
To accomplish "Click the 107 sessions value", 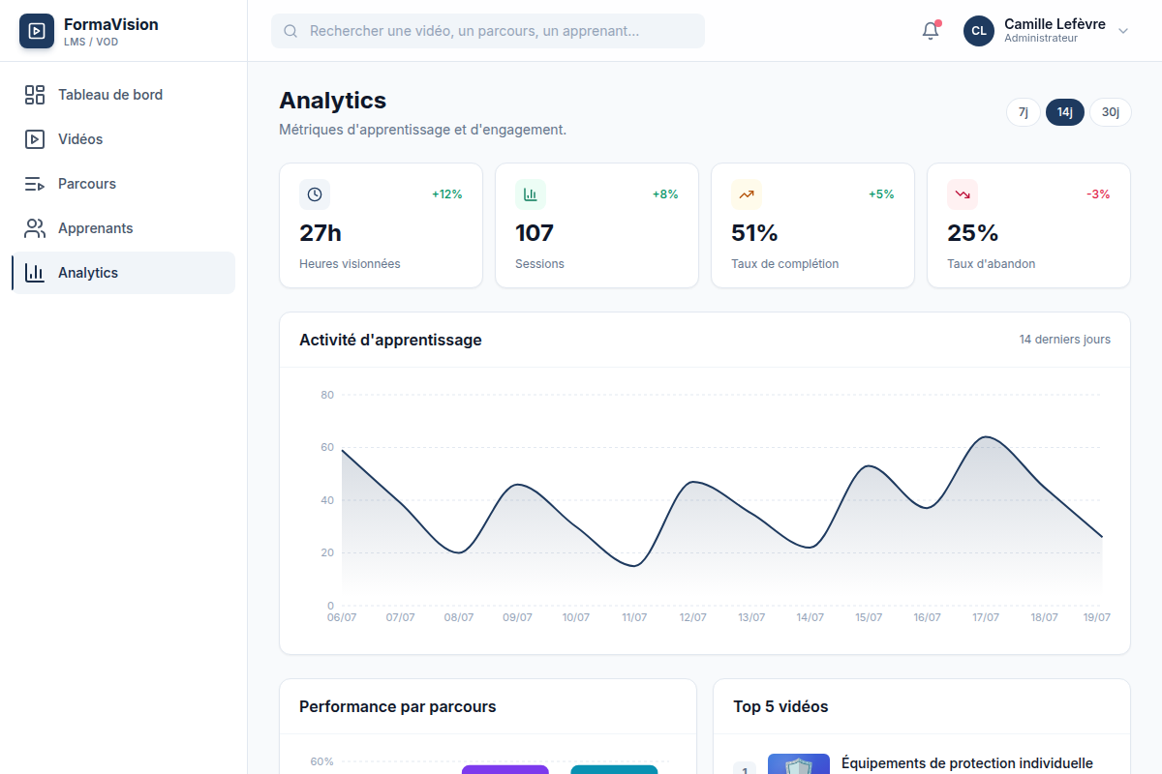I will click(535, 233).
